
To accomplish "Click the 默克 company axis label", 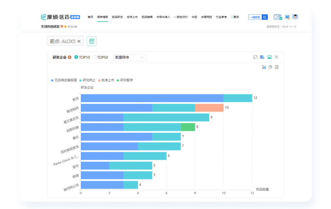I will tap(76, 99).
